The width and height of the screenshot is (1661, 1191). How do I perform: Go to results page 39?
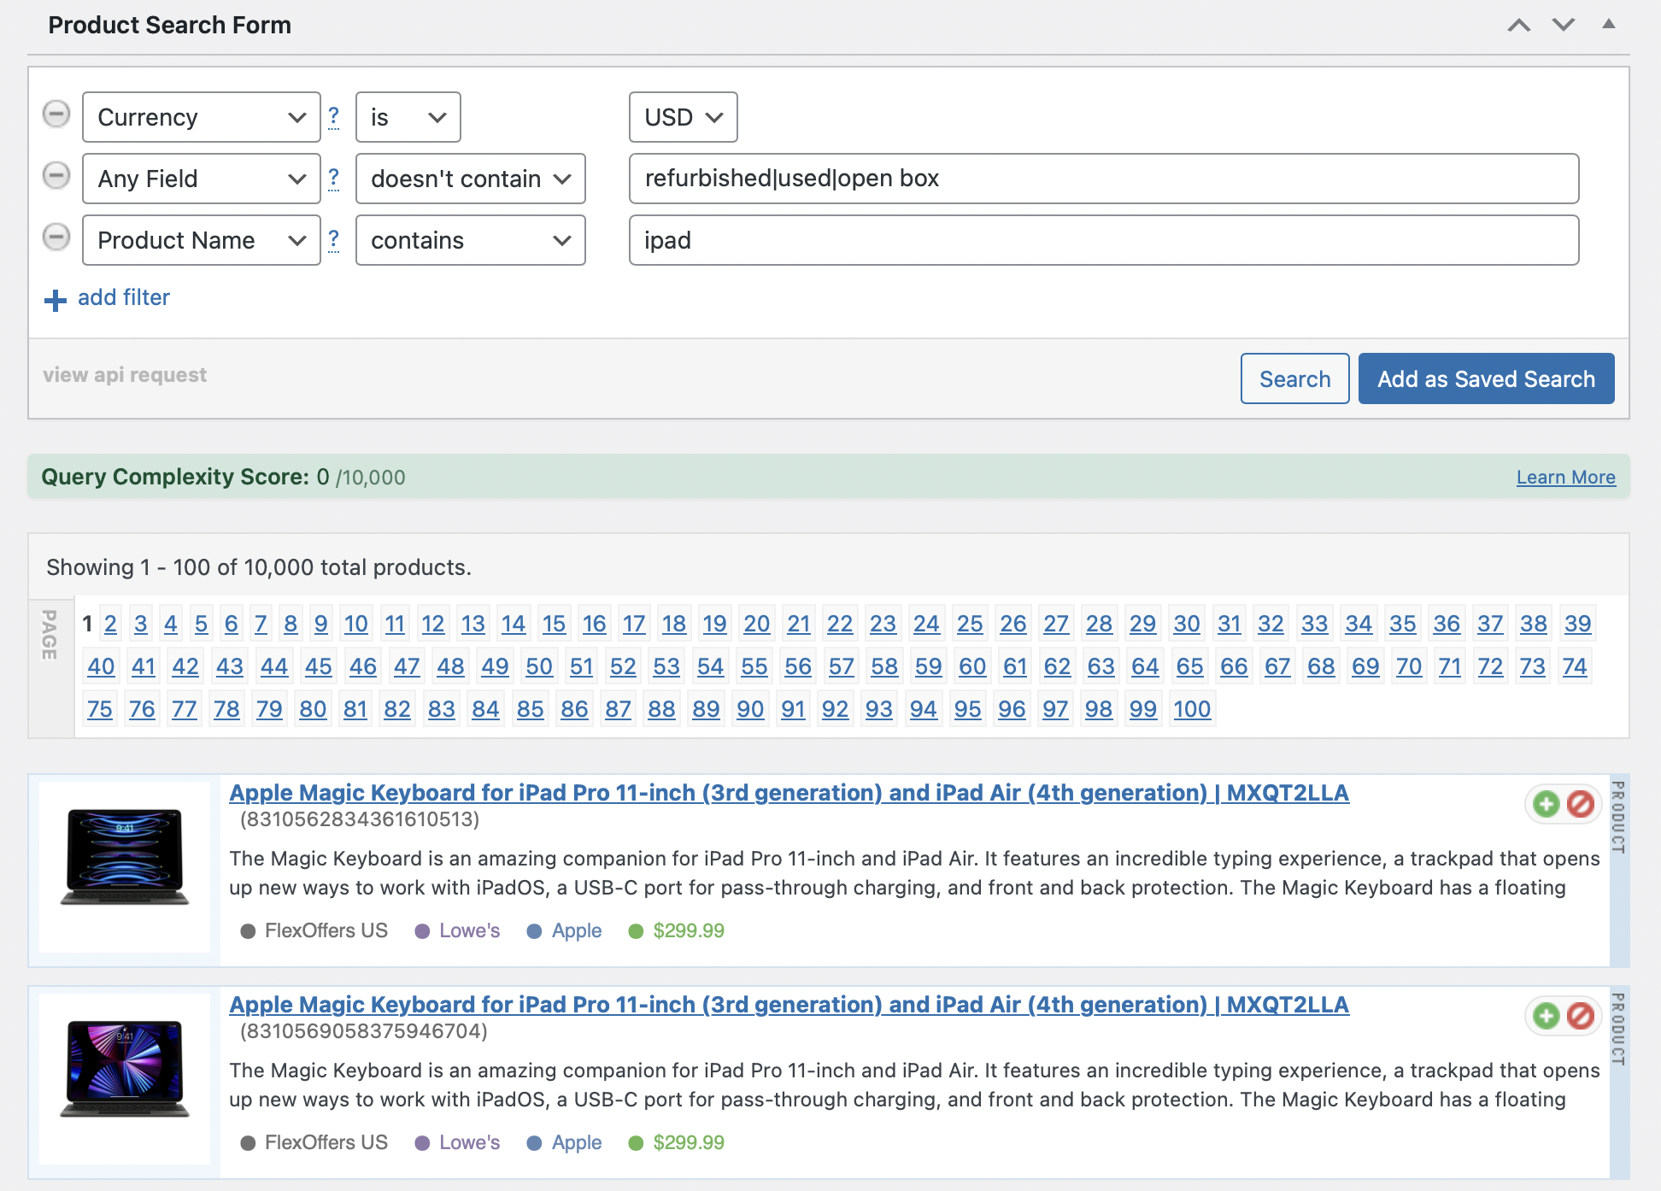pyautogui.click(x=1578, y=624)
